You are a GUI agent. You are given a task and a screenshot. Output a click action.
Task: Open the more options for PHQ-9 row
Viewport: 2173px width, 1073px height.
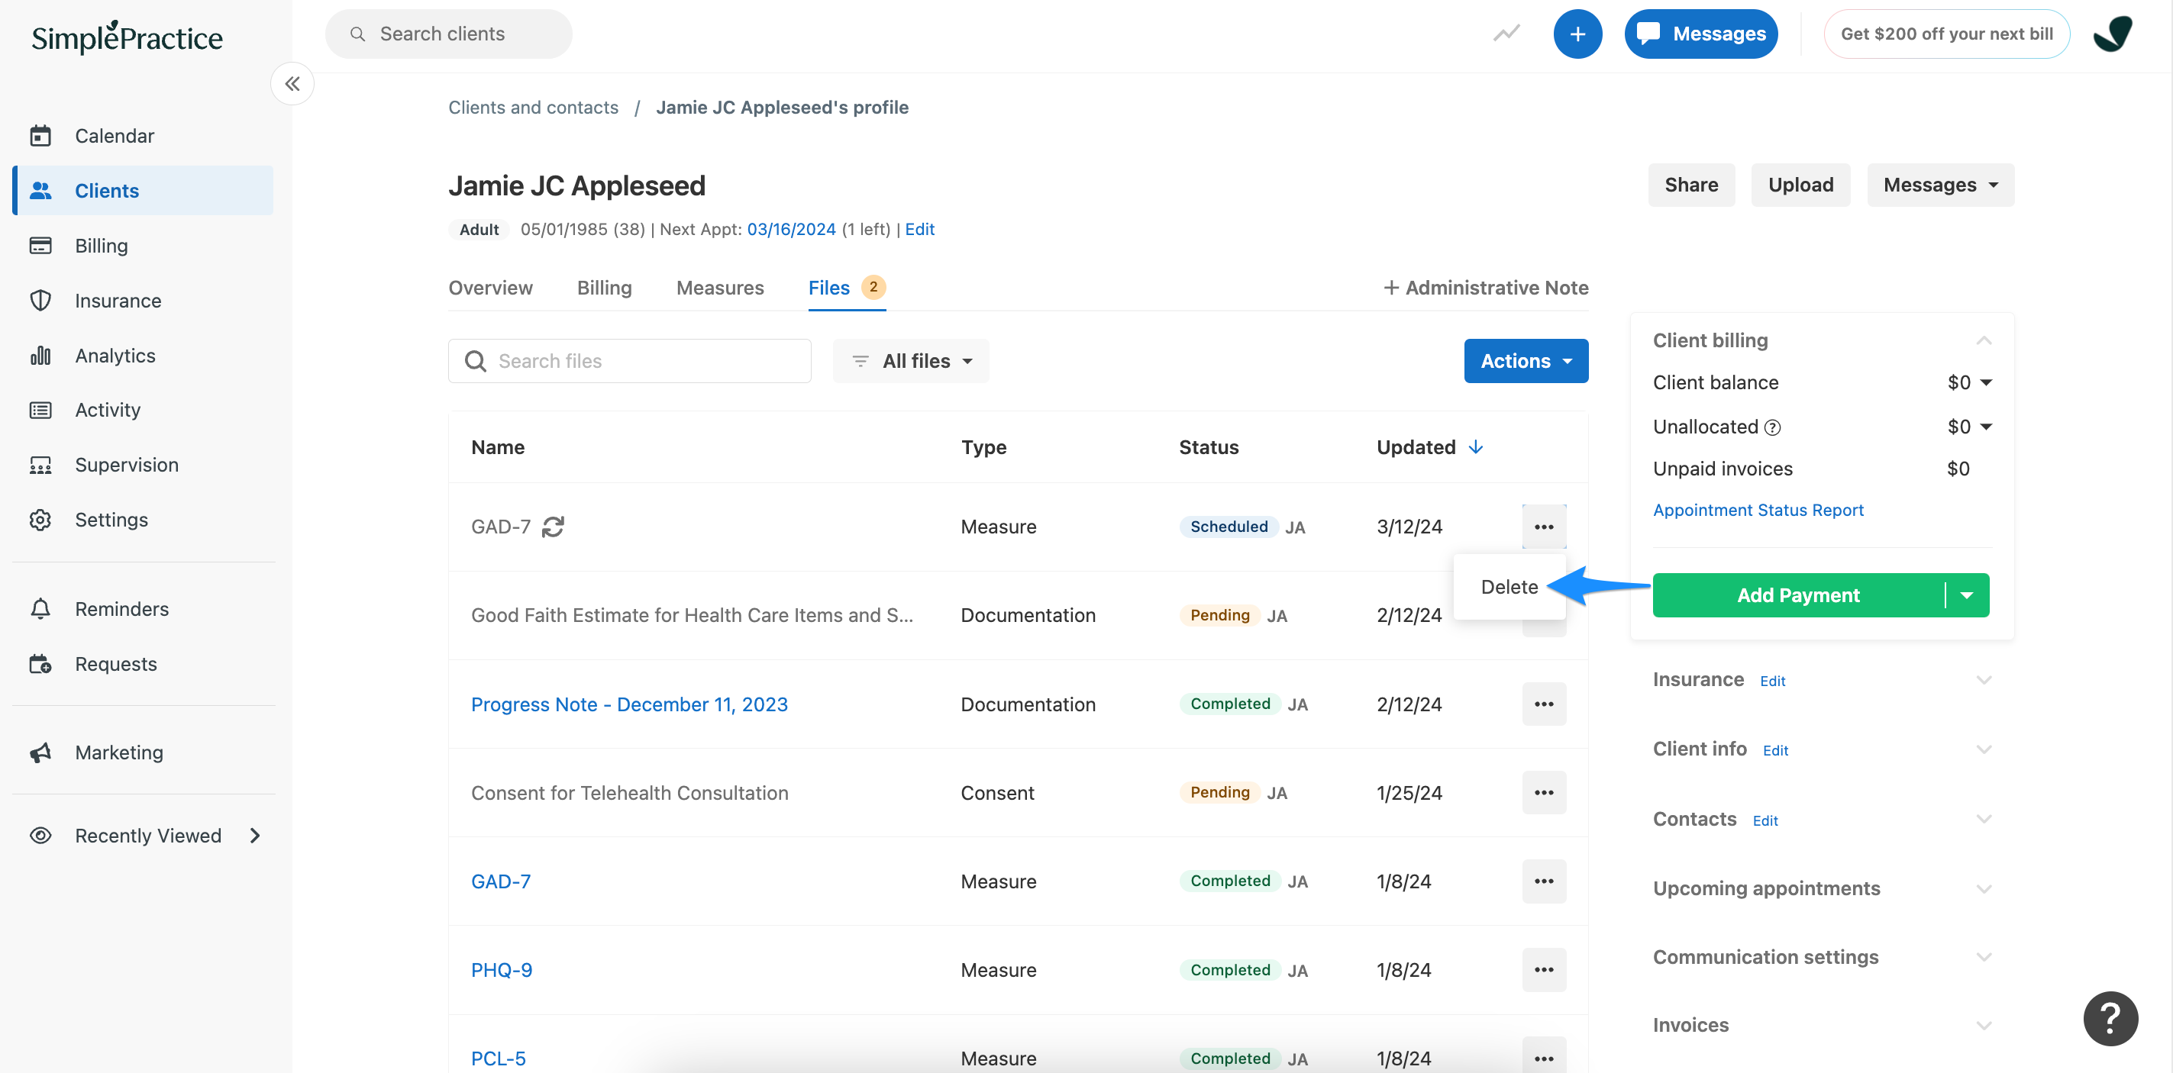point(1544,969)
